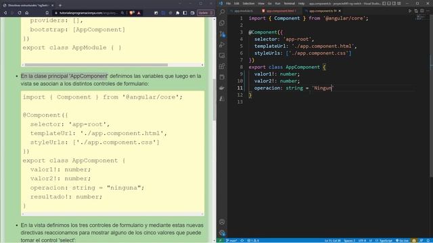Bookmark this page in the browser
433x243 pixels.
tap(47, 13)
